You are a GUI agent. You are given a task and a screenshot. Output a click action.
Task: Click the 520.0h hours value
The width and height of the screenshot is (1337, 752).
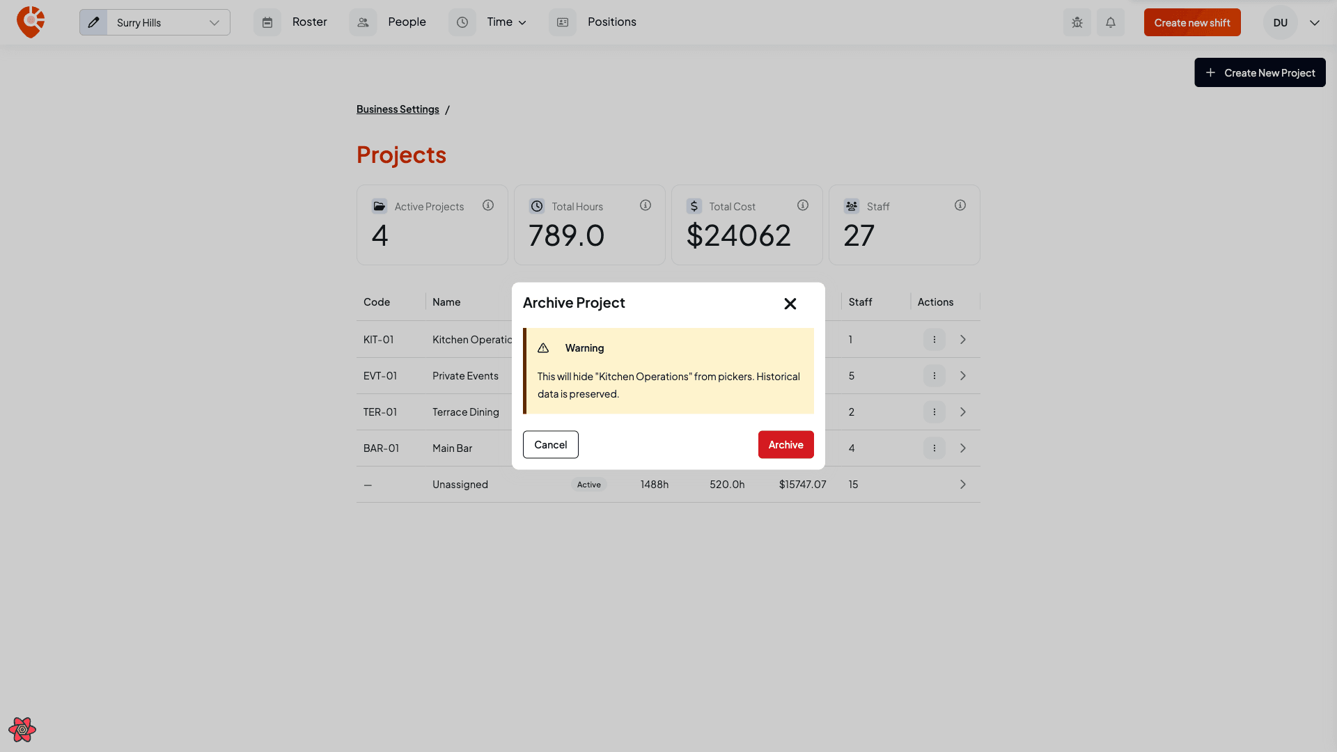tap(727, 485)
